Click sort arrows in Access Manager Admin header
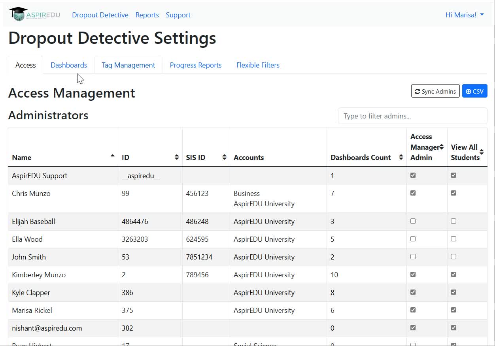 (442, 147)
